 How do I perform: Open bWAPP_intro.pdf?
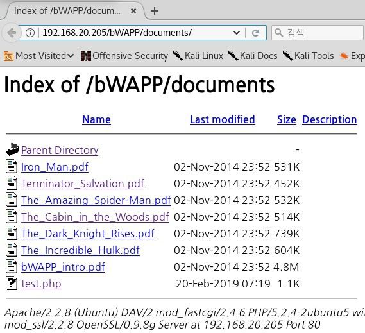[63, 267]
